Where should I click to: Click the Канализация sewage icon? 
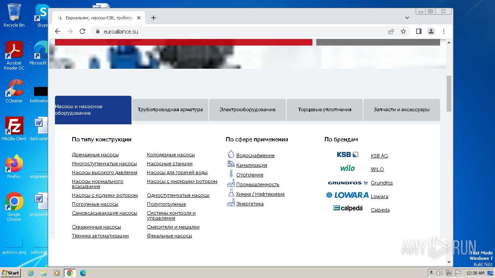231,164
